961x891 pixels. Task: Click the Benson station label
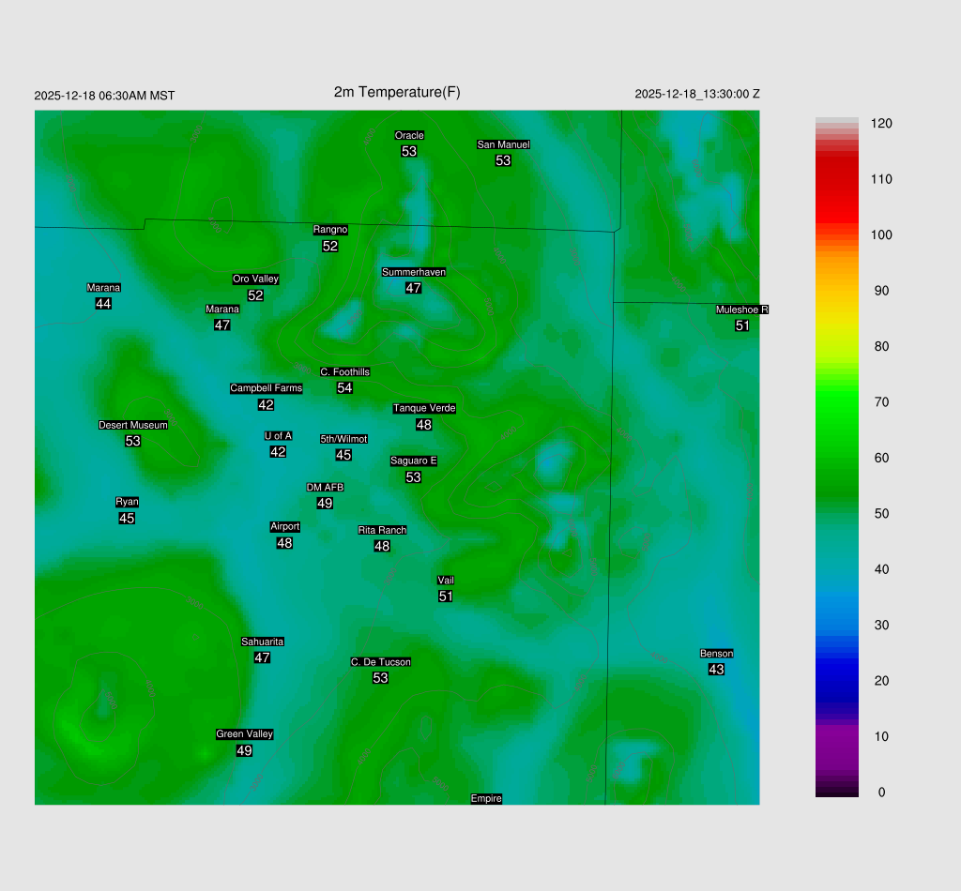(x=716, y=653)
